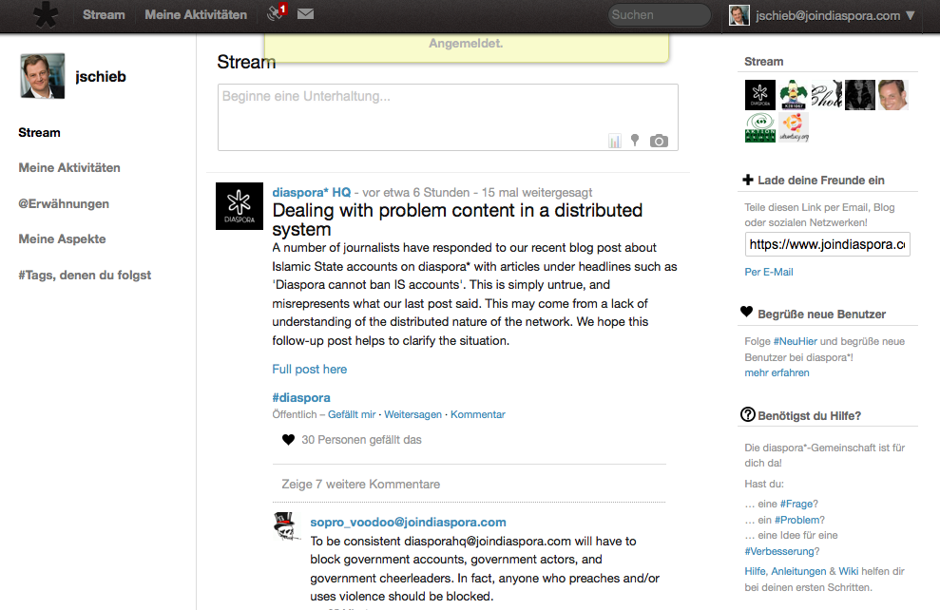Click the #diaspora hashtag
940x610 pixels.
301,397
